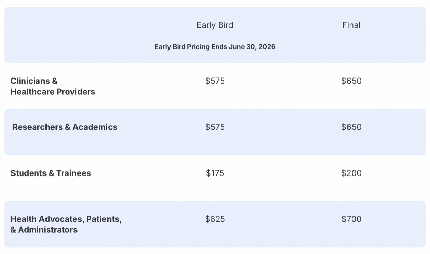This screenshot has width=430, height=254.
Task: Click the Clinicians & Healthcare Providers label
Action: (53, 86)
